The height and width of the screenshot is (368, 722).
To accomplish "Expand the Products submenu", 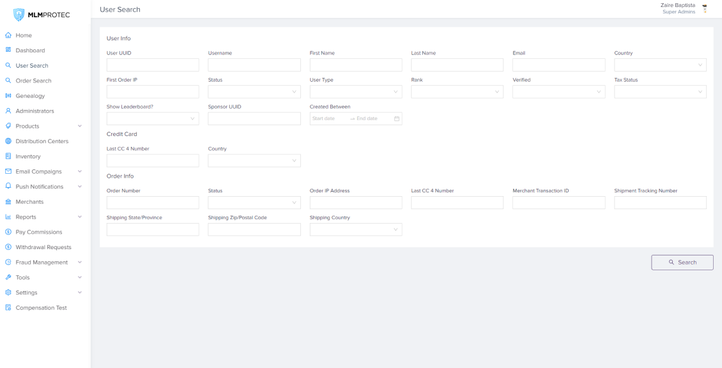I will tap(79, 126).
